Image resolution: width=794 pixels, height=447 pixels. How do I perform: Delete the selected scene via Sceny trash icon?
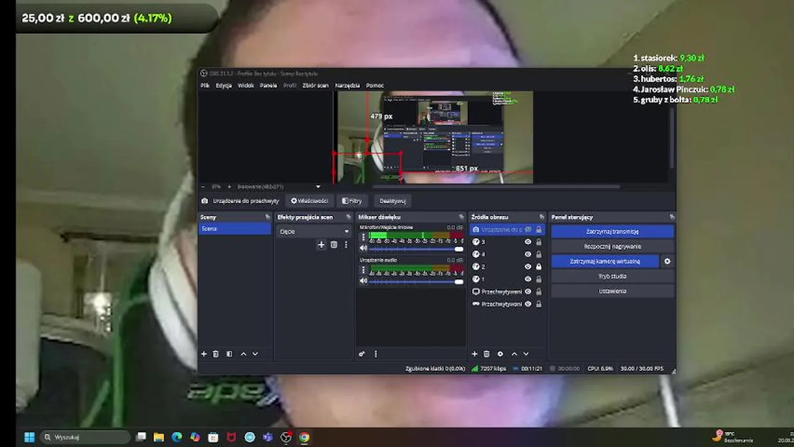pos(216,354)
